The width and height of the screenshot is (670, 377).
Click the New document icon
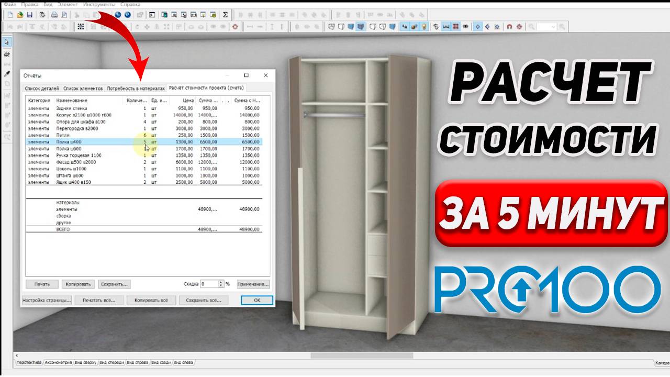tap(10, 15)
